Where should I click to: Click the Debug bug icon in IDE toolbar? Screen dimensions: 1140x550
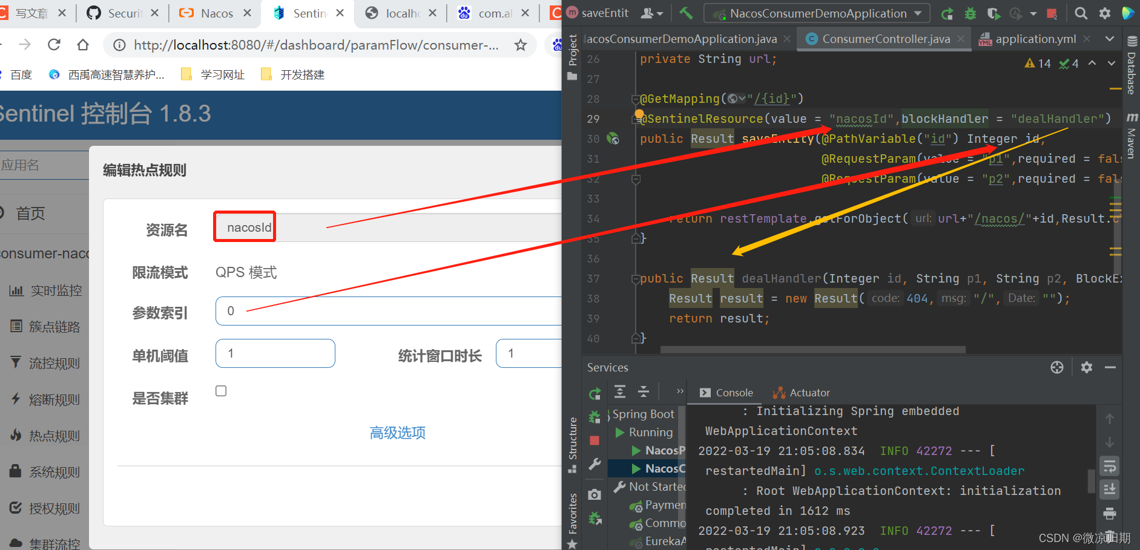(x=970, y=13)
